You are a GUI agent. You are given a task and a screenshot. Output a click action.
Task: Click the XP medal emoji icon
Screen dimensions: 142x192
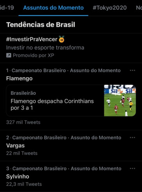[x=62, y=39]
